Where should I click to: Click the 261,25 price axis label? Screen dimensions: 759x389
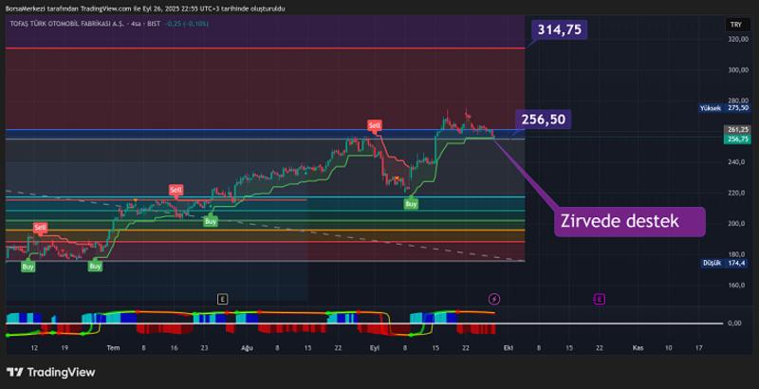737,130
